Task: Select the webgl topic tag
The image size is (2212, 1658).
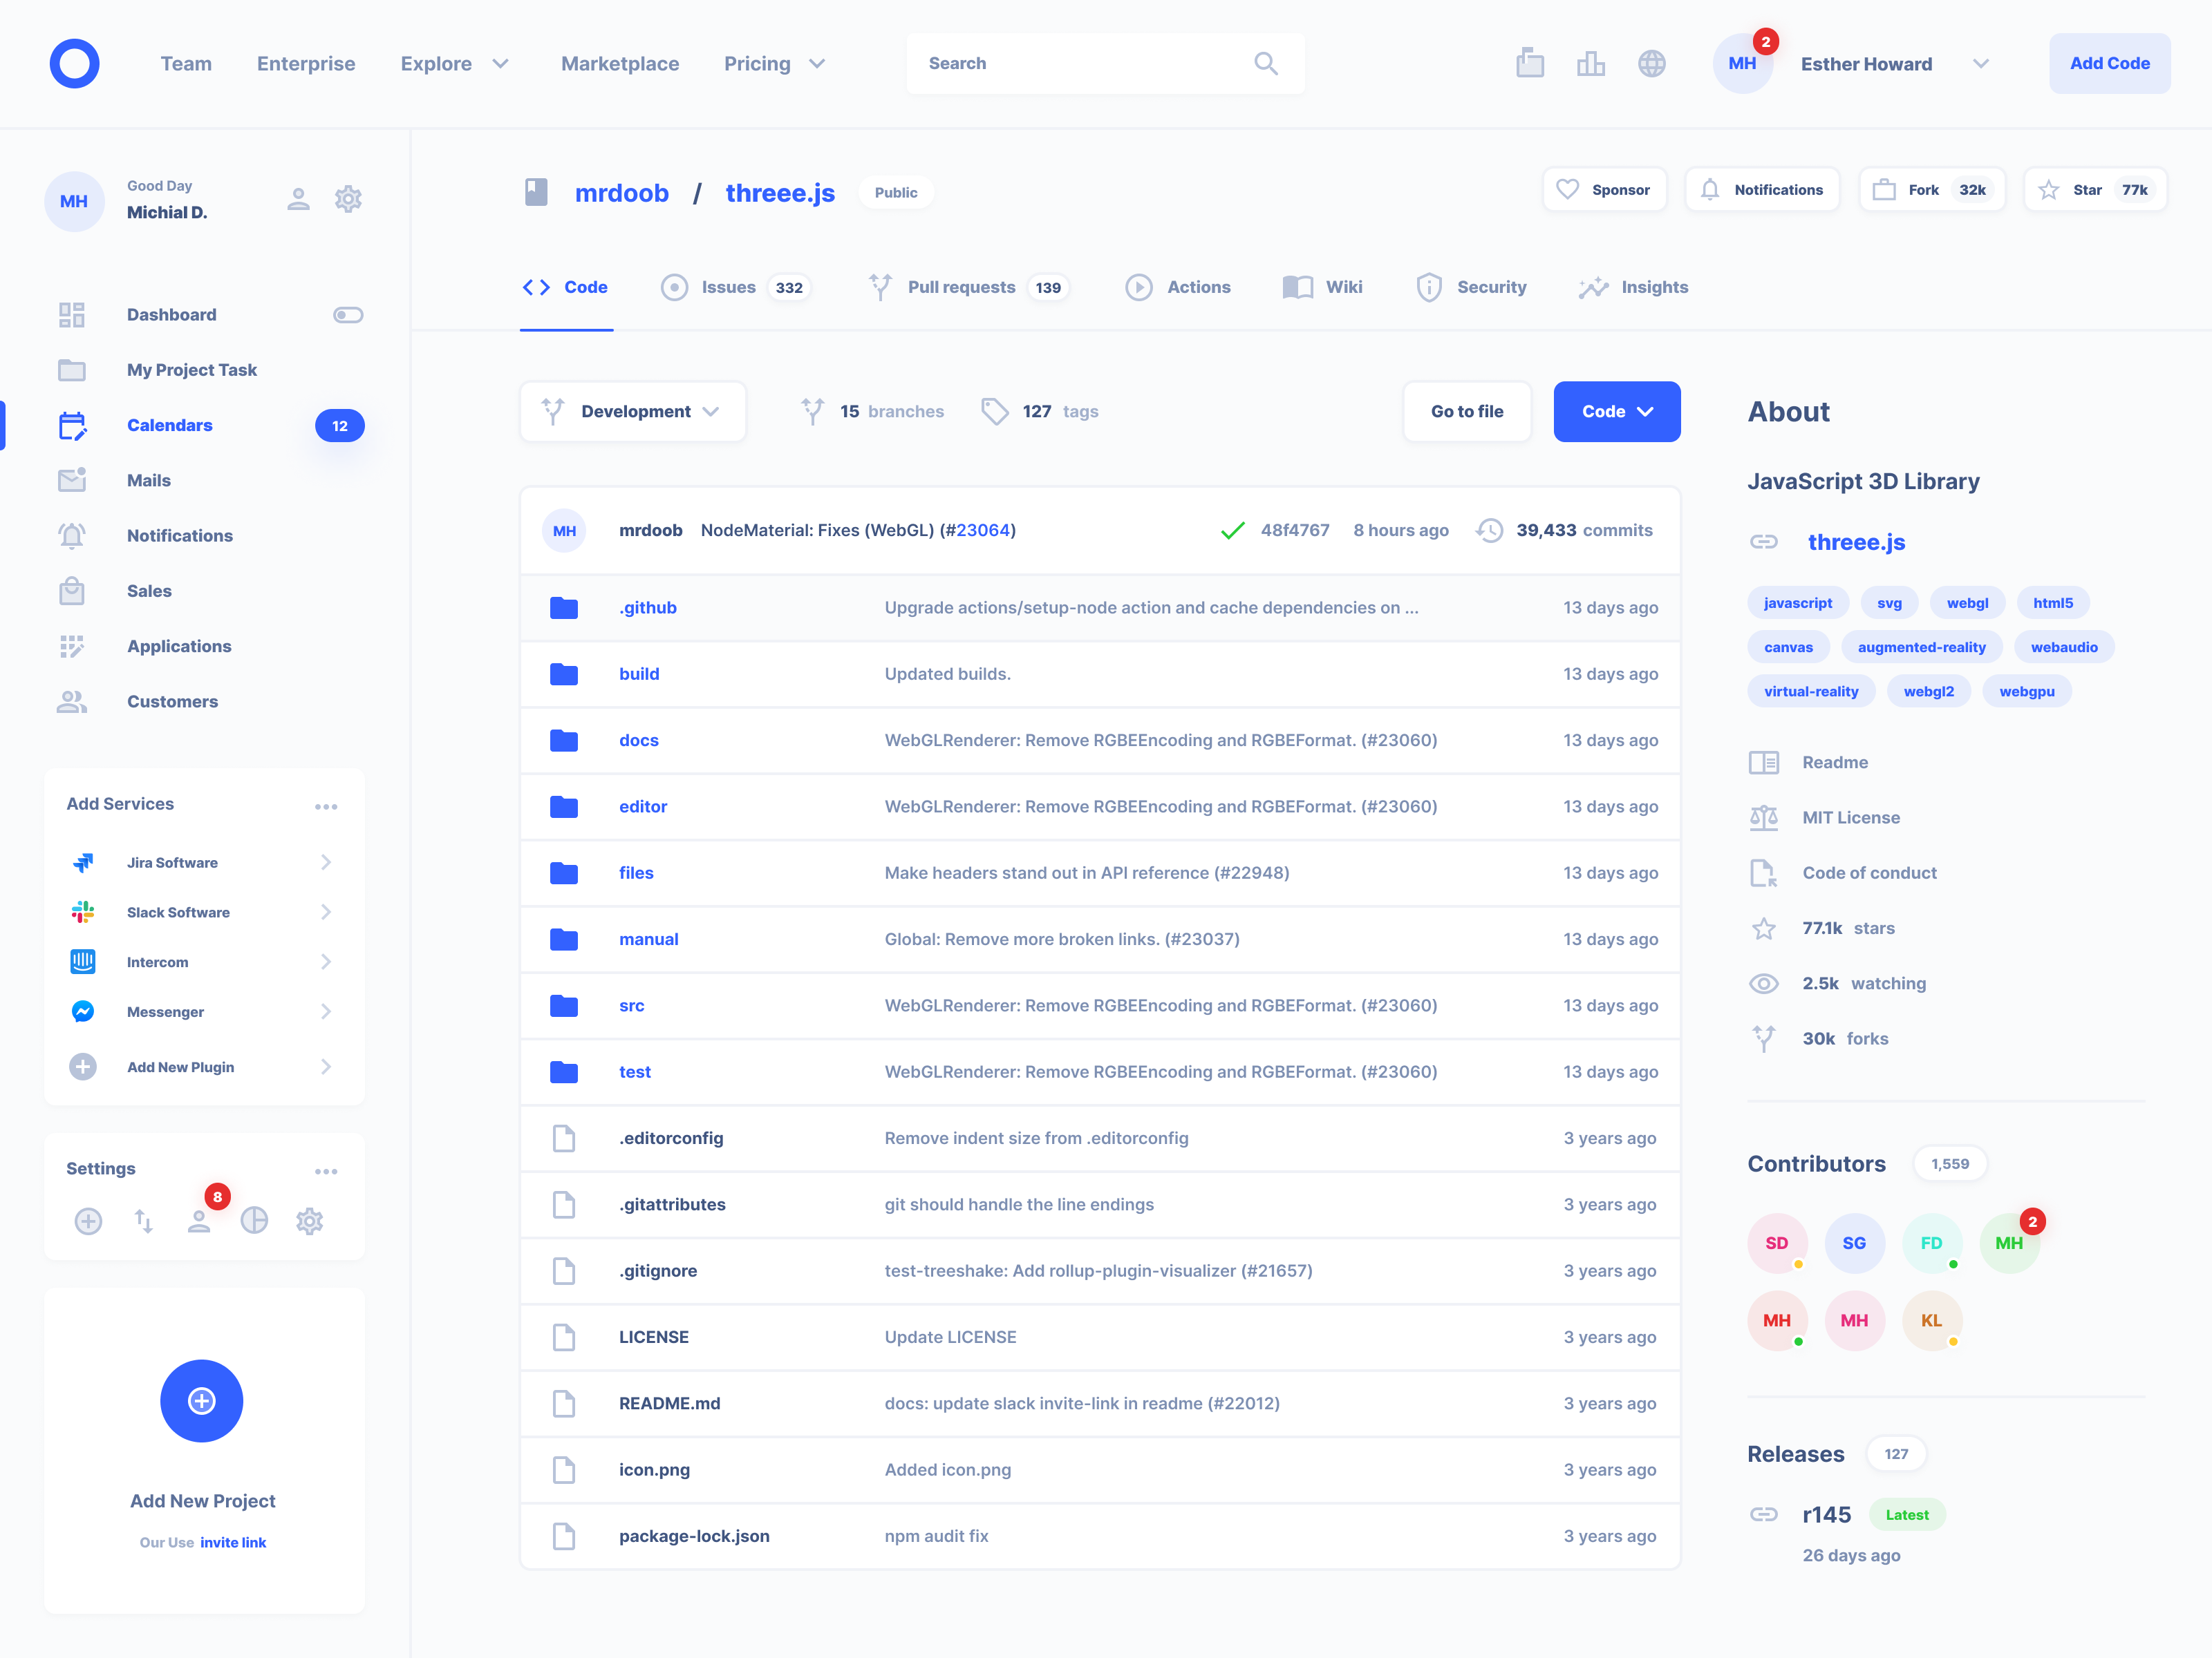Action: pyautogui.click(x=1967, y=604)
